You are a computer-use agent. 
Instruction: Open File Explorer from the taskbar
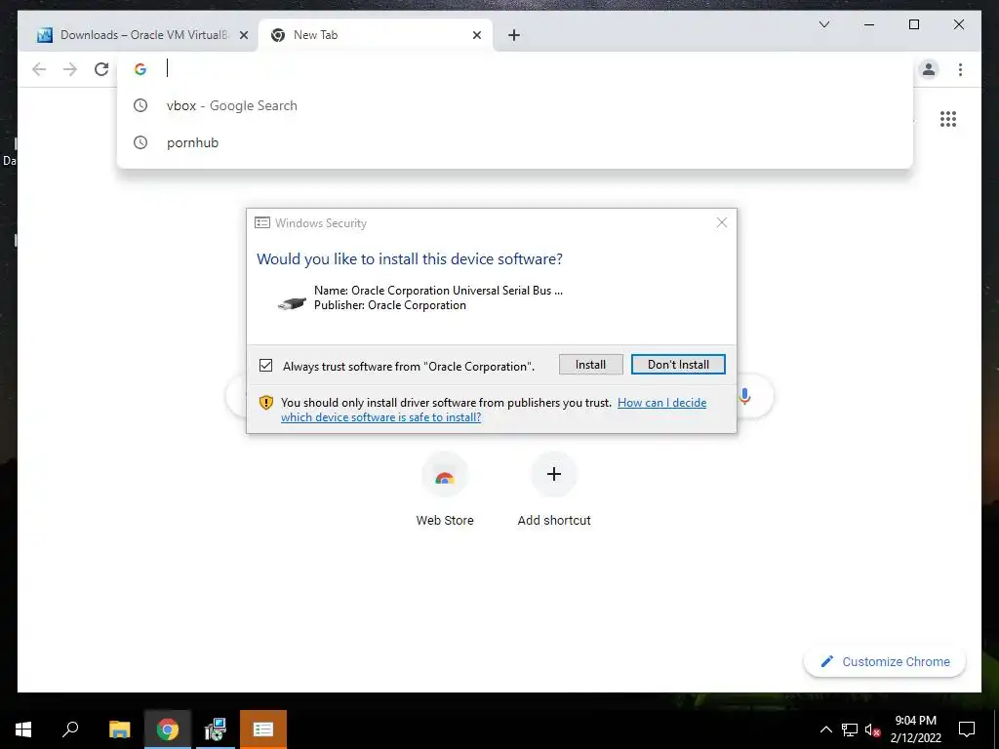[119, 729]
